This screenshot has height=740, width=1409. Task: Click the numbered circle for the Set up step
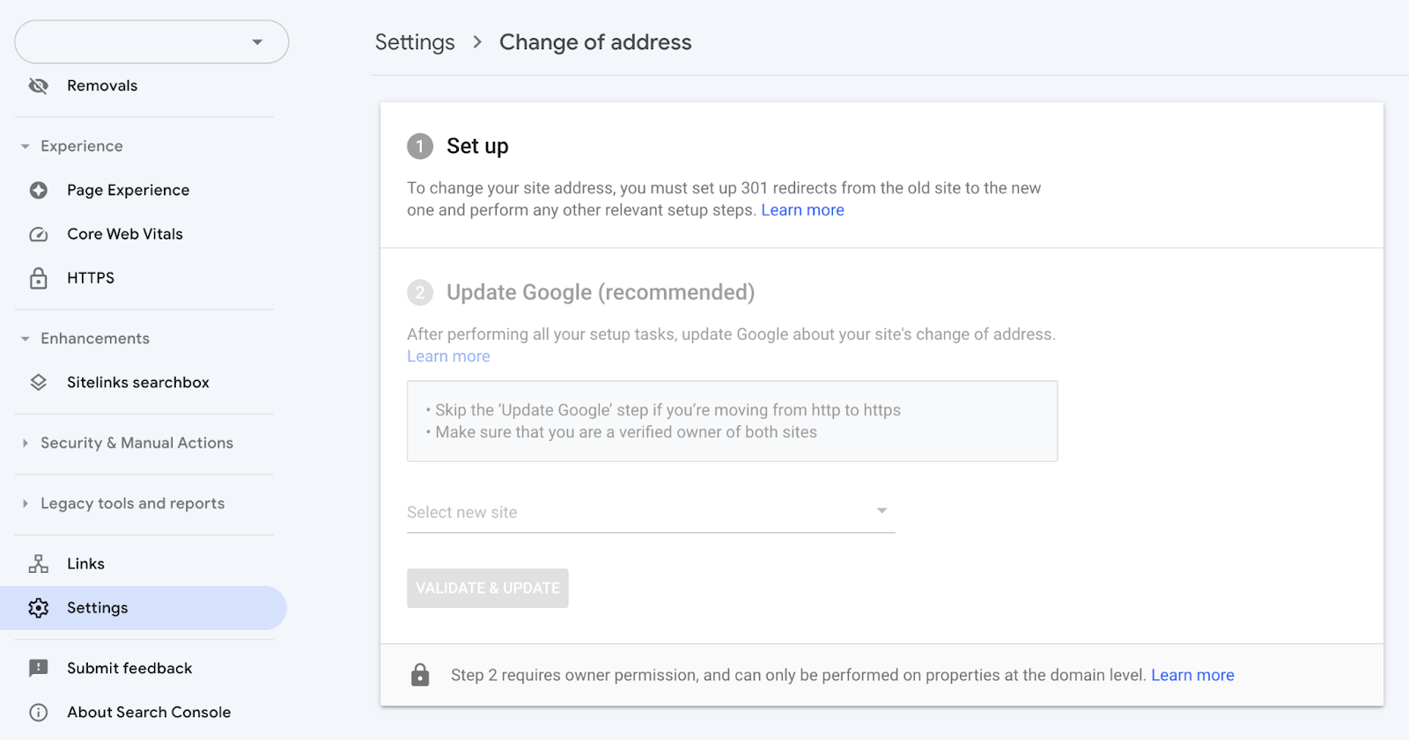pos(420,146)
